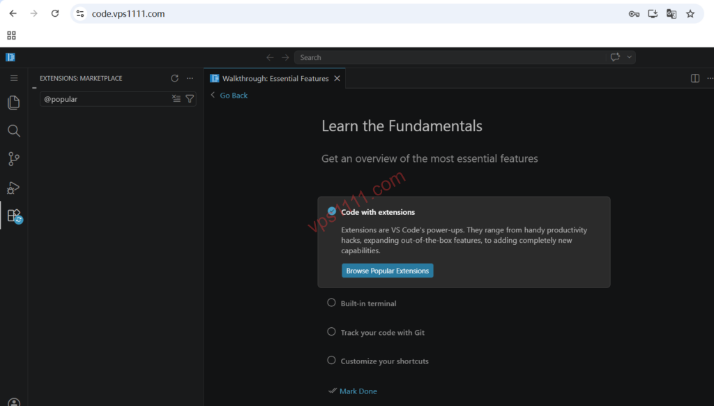Open Extensions panel more actions menu
Image resolution: width=714 pixels, height=406 pixels.
click(190, 78)
